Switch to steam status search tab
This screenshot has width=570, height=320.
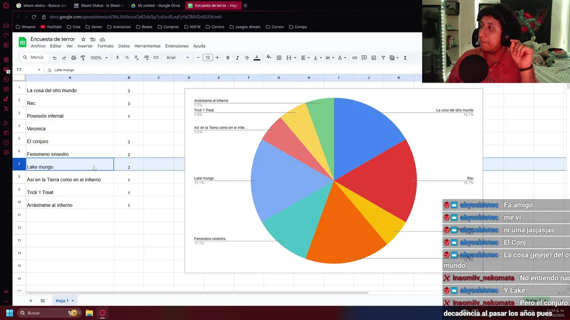(41, 5)
